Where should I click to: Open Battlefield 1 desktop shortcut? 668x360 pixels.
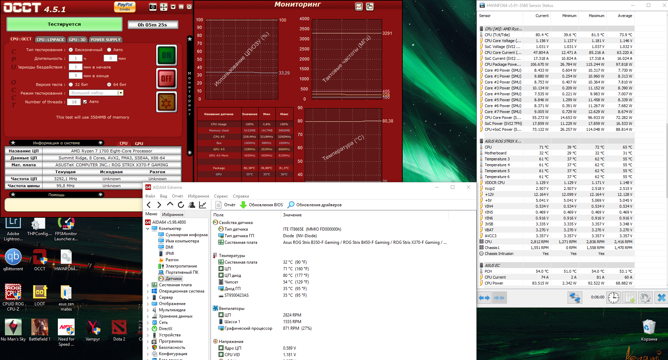(x=39, y=330)
